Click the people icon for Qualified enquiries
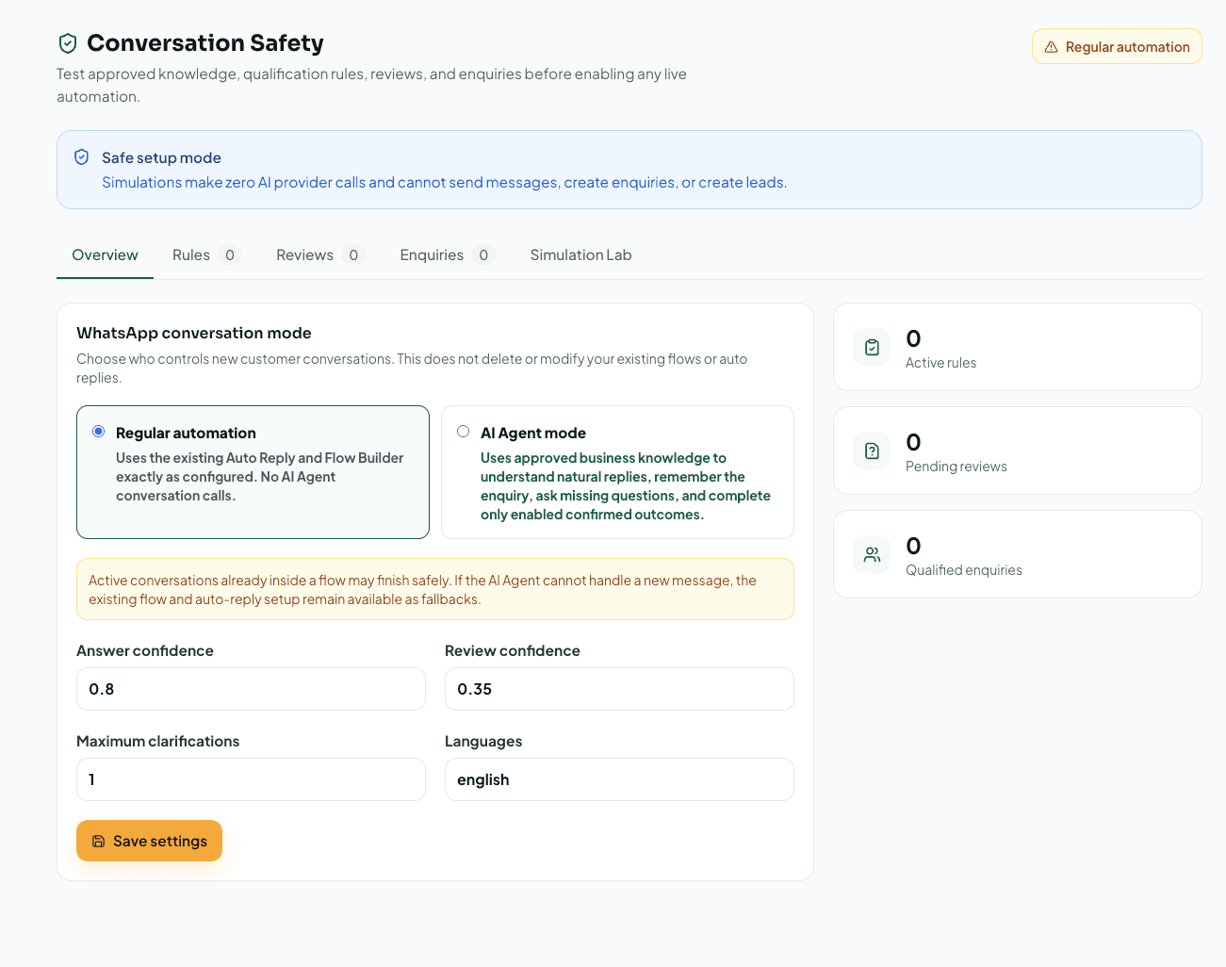This screenshot has width=1226, height=967. pyautogui.click(x=872, y=554)
